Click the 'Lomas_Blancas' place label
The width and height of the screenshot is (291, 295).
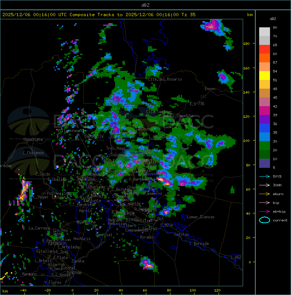(x=201, y=217)
